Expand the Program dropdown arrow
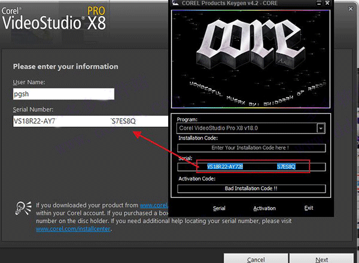The width and height of the screenshot is (359, 263). 321,128
